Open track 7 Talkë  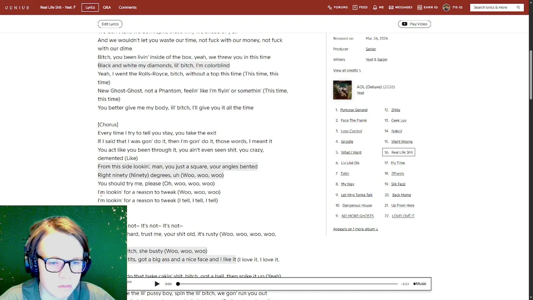[x=345, y=174]
